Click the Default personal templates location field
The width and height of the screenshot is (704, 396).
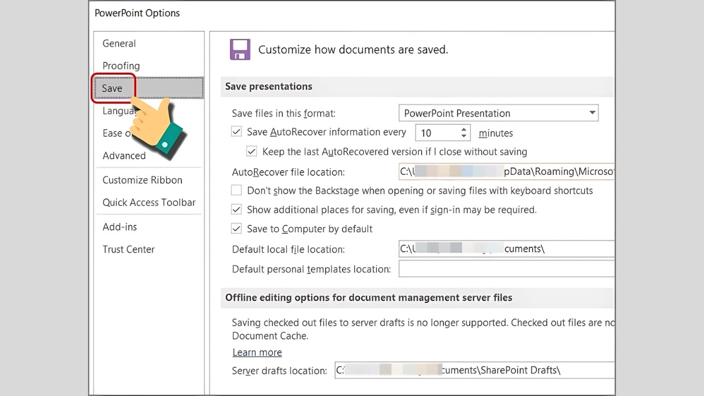click(507, 269)
